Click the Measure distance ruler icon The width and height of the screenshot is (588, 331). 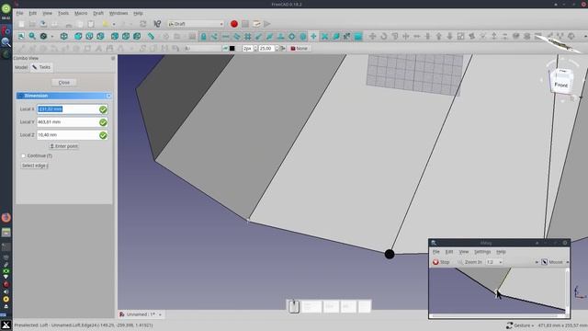point(151,37)
